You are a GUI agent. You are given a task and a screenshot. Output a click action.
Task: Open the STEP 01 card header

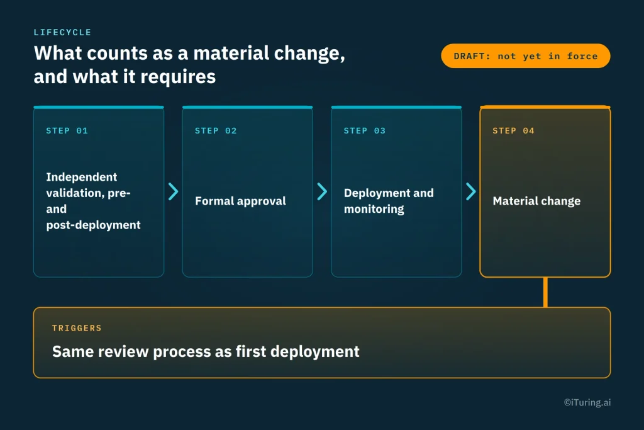(x=67, y=131)
